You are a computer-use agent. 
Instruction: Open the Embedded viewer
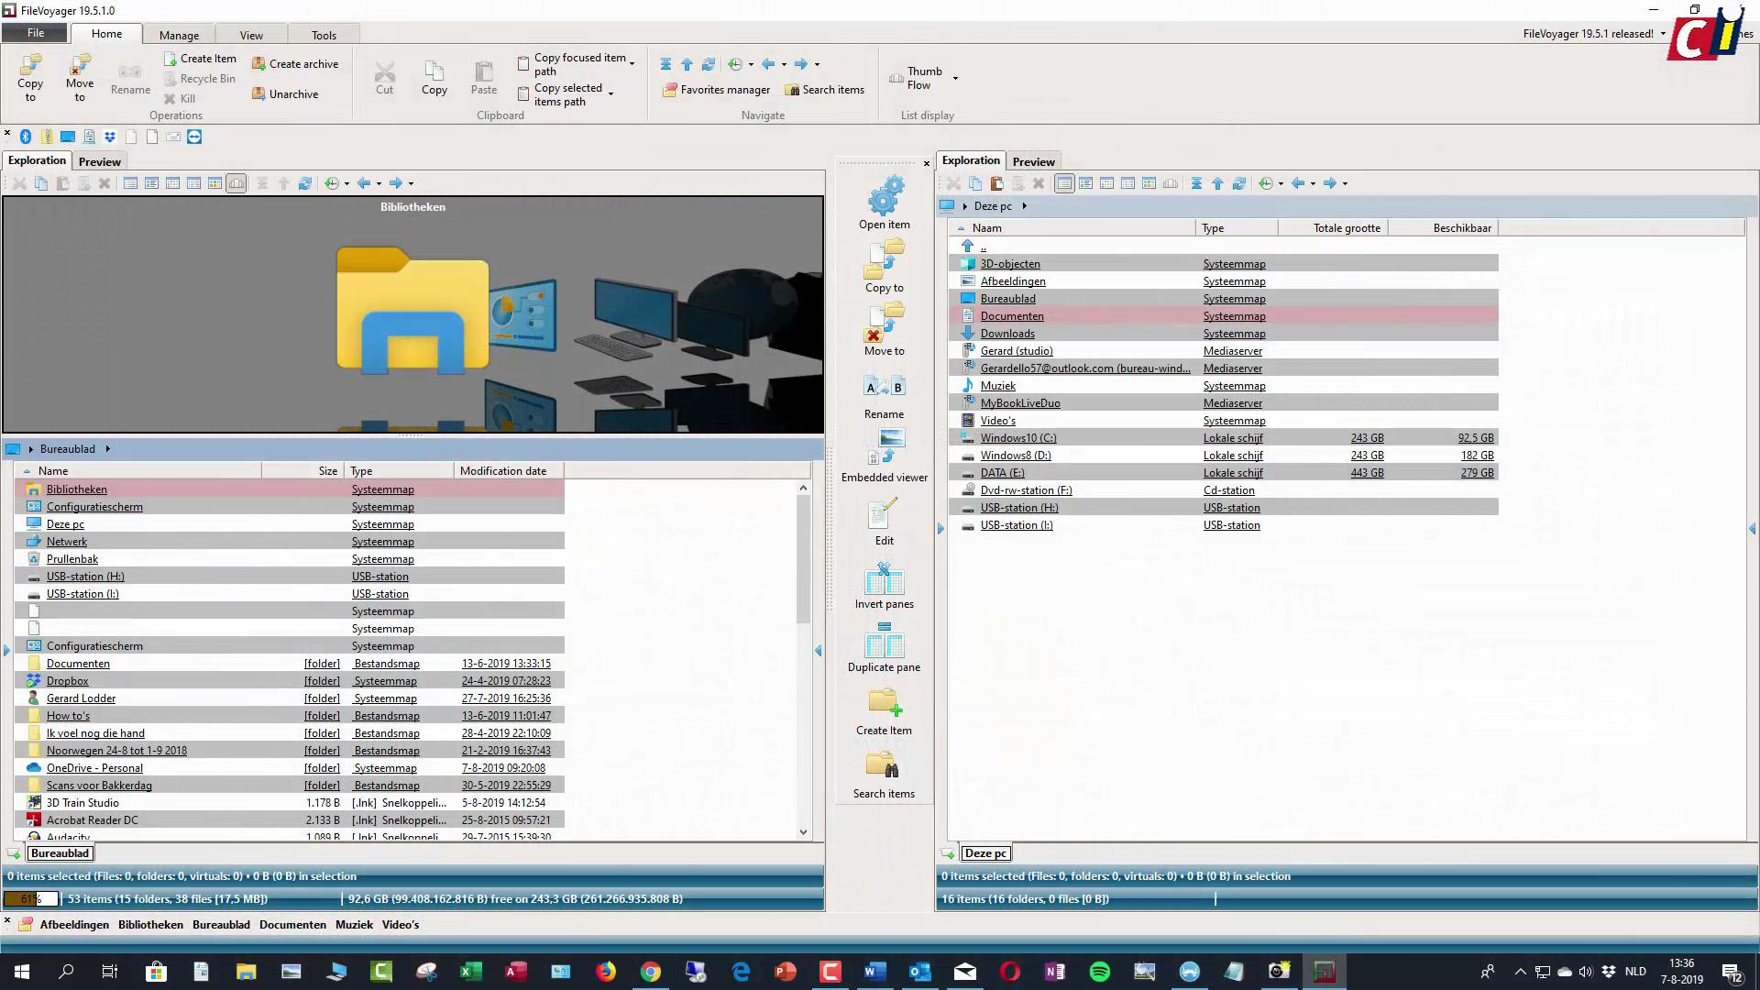point(884,448)
